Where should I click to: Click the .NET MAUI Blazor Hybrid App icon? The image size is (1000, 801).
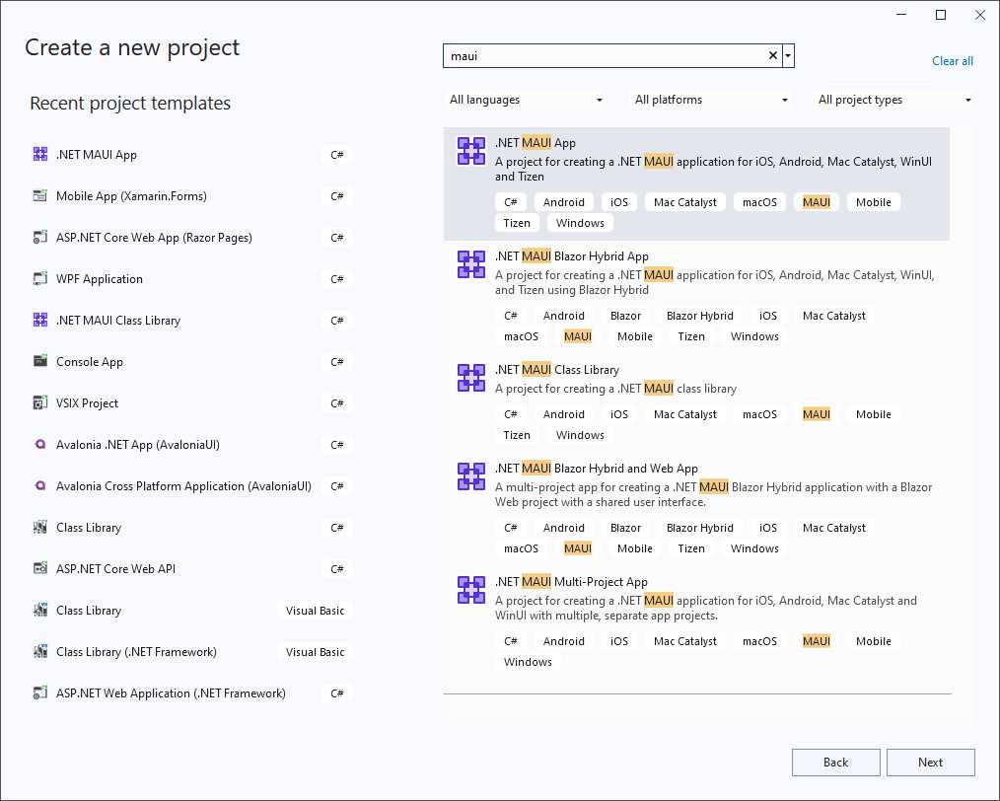pos(471,264)
